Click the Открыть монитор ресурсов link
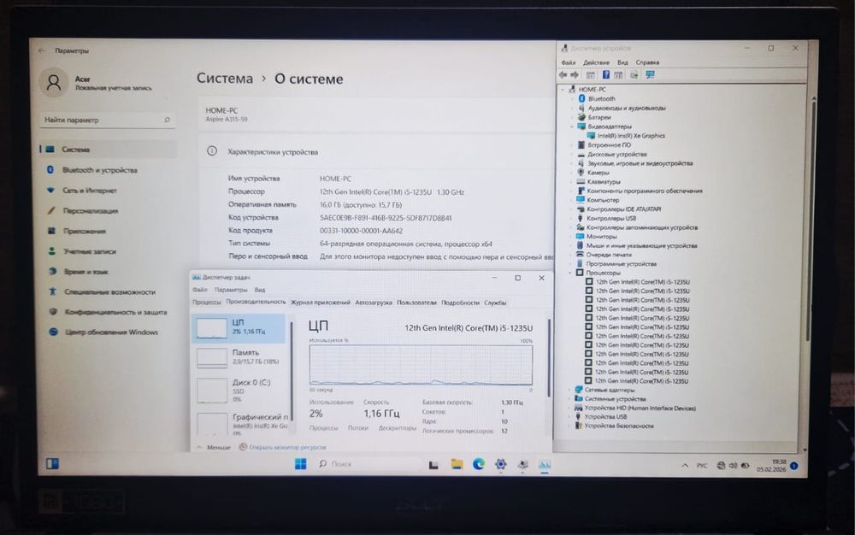The width and height of the screenshot is (855, 535). point(287,447)
